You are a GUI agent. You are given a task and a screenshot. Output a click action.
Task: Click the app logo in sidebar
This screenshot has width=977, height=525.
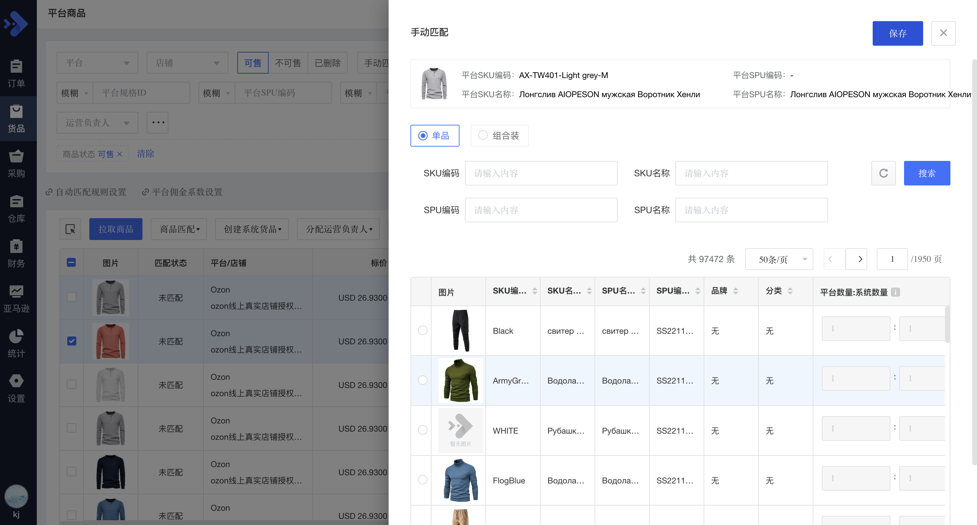pos(16,24)
